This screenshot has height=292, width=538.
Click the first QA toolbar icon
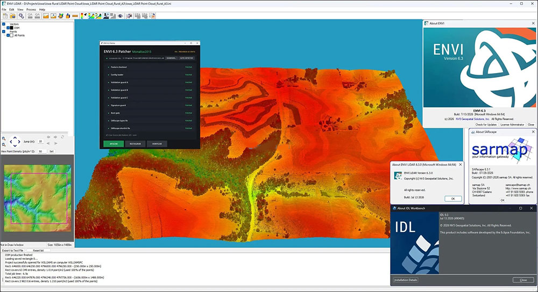30,16
